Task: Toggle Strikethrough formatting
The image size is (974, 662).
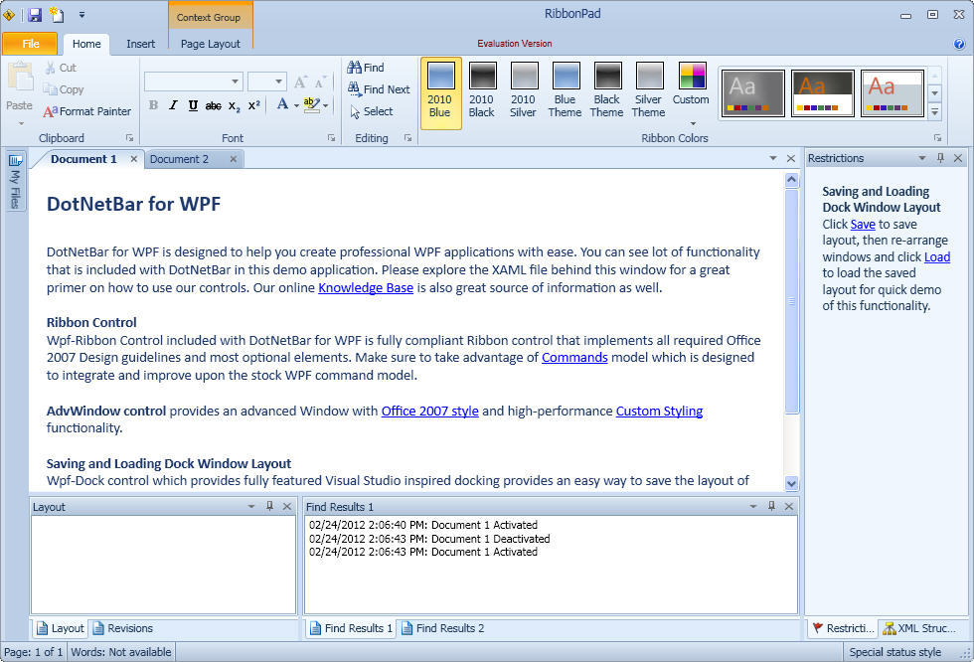Action: [x=213, y=105]
